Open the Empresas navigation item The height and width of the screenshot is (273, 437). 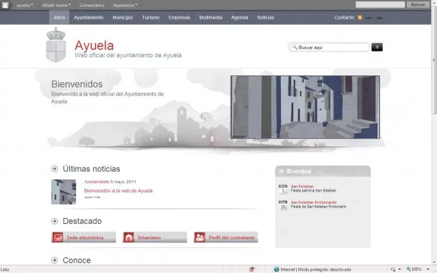[x=179, y=17]
